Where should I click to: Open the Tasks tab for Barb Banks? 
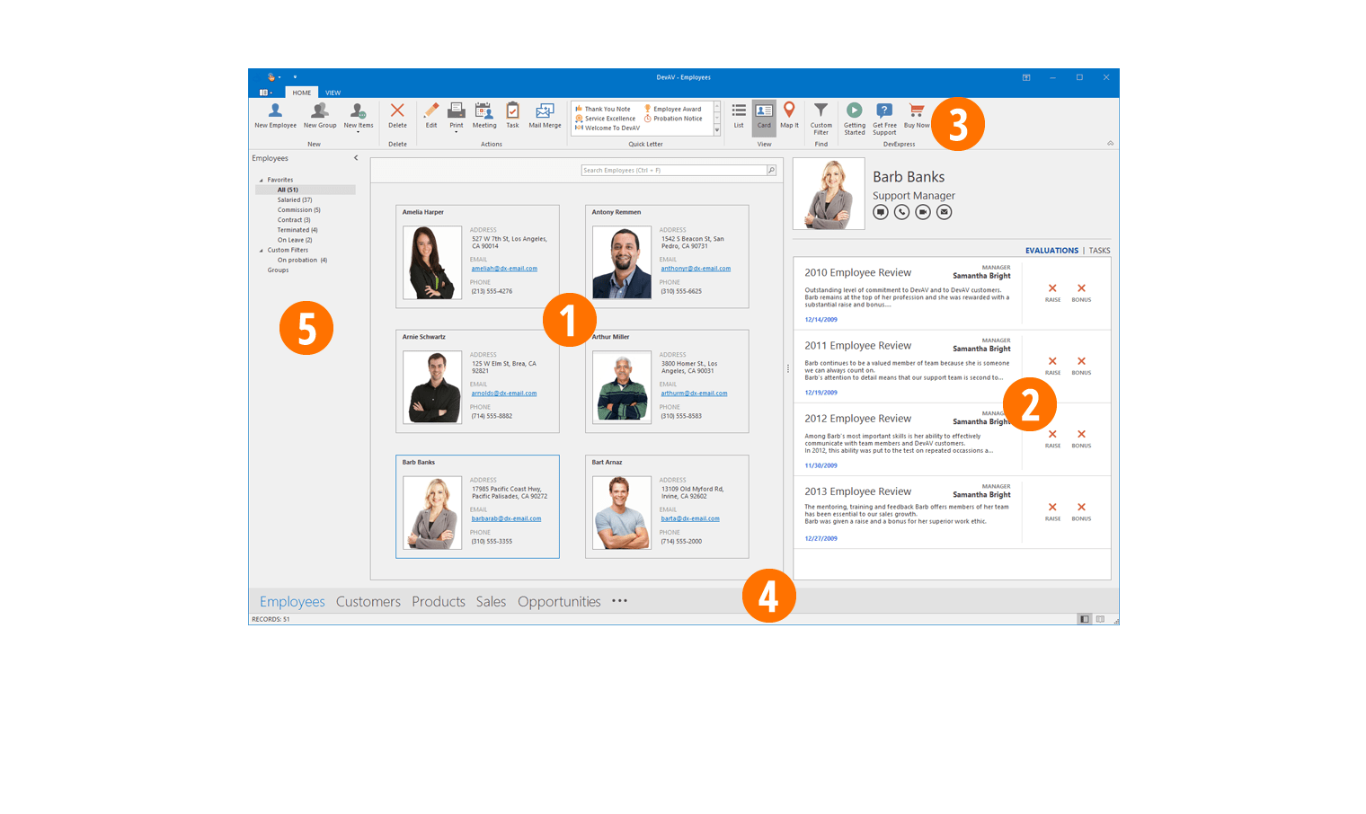point(1099,251)
